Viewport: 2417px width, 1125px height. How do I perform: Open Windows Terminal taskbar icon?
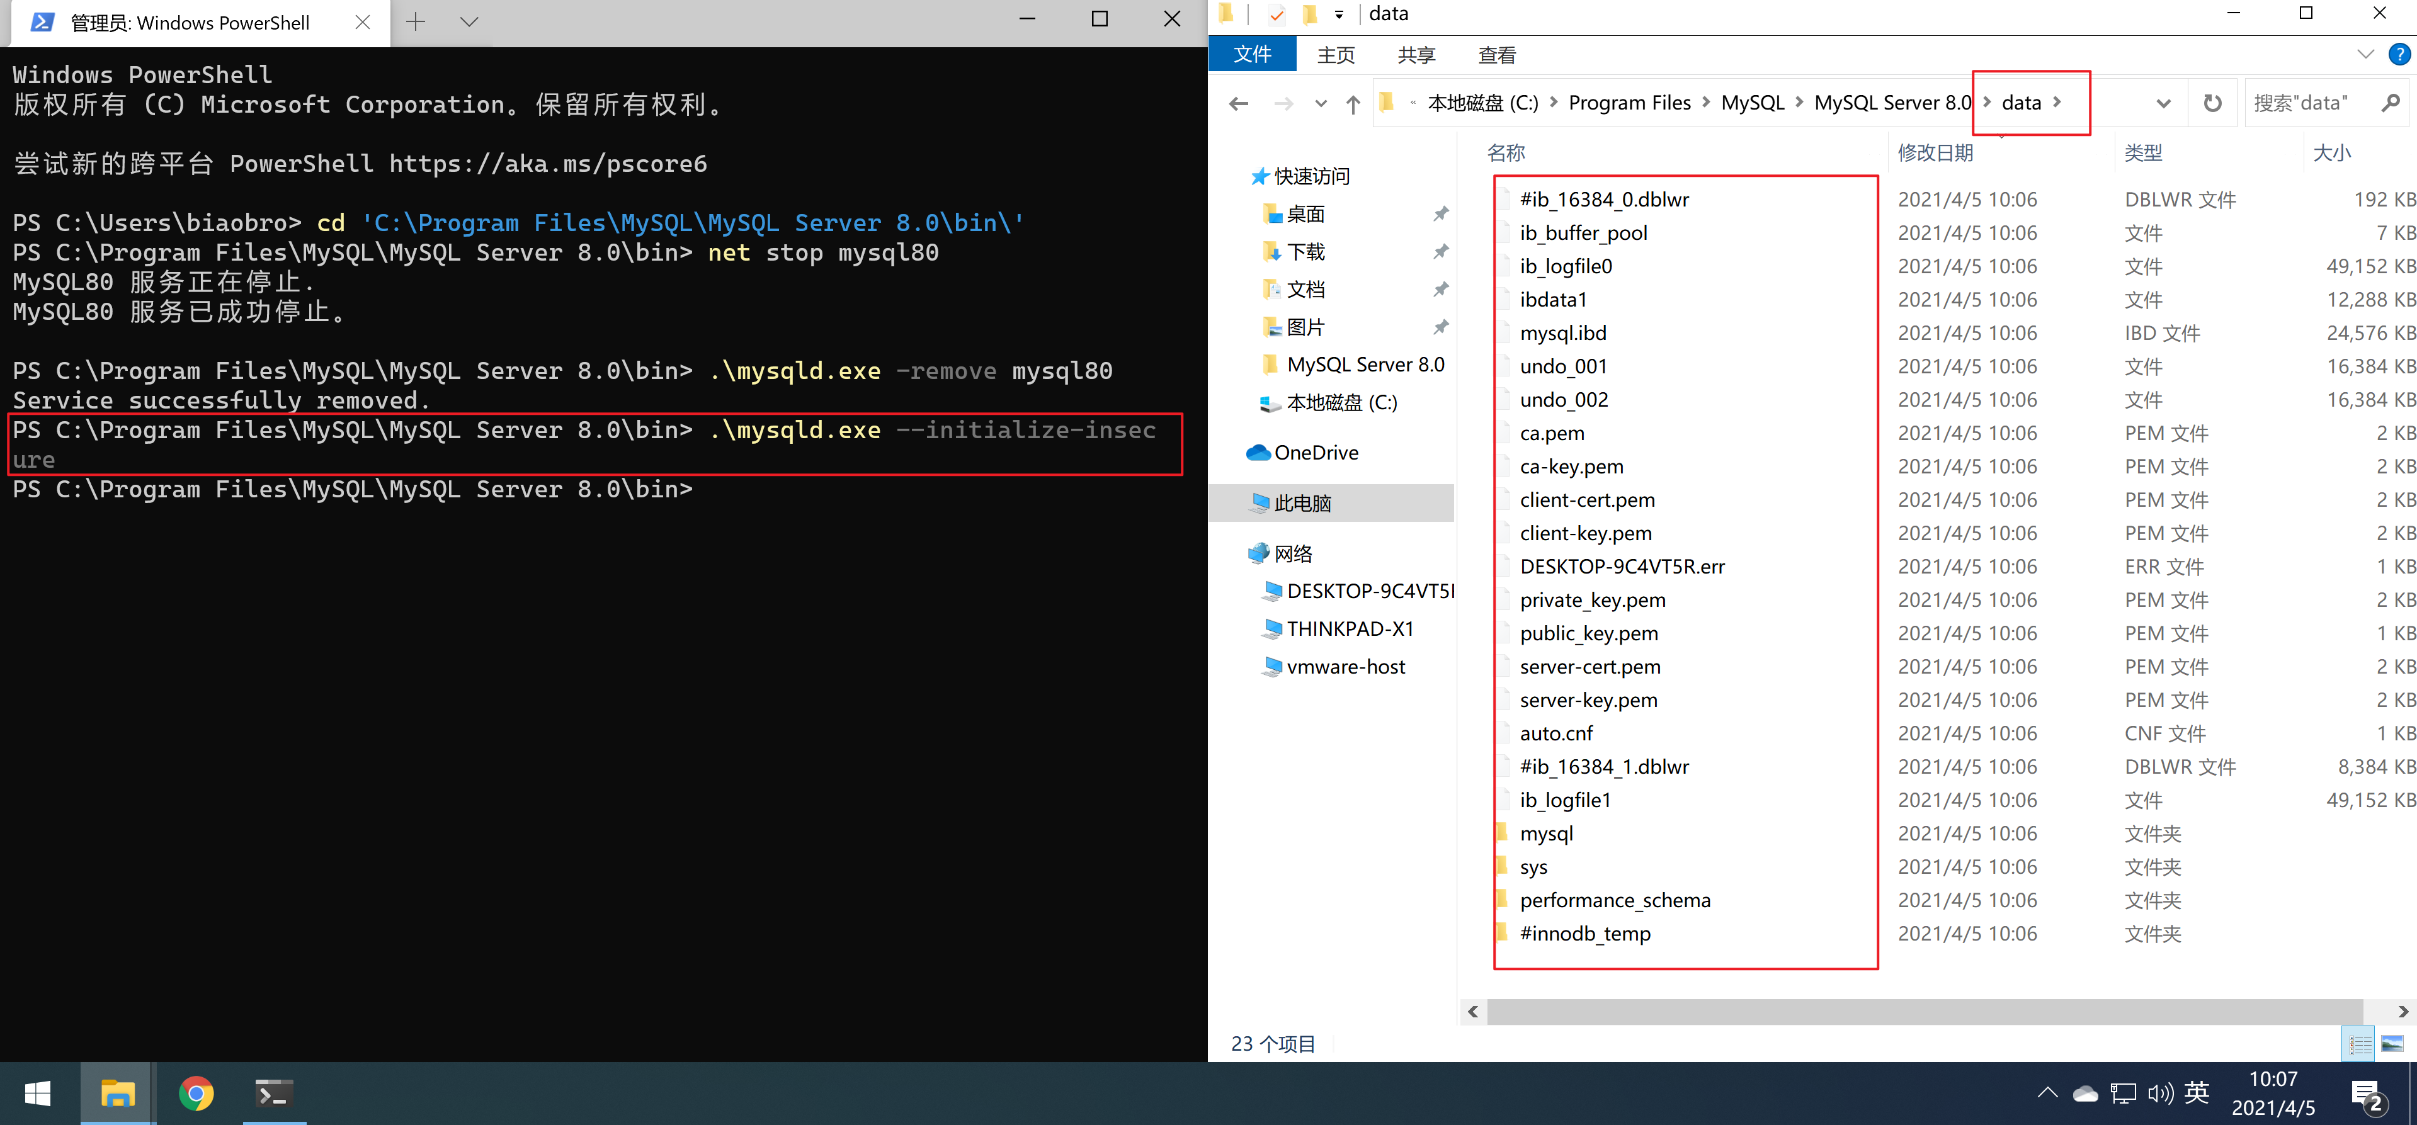click(x=274, y=1094)
